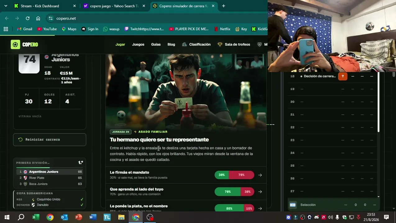Image resolution: width=396 pixels, height=223 pixels.
Task: Choose arrow for Que aprenda al lado del tuyo
Action: tap(260, 192)
